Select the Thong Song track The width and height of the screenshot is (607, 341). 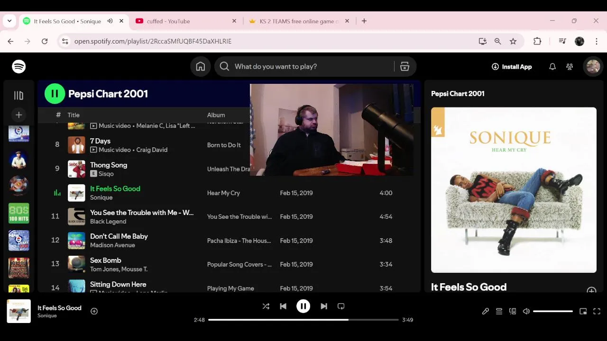[x=109, y=165]
